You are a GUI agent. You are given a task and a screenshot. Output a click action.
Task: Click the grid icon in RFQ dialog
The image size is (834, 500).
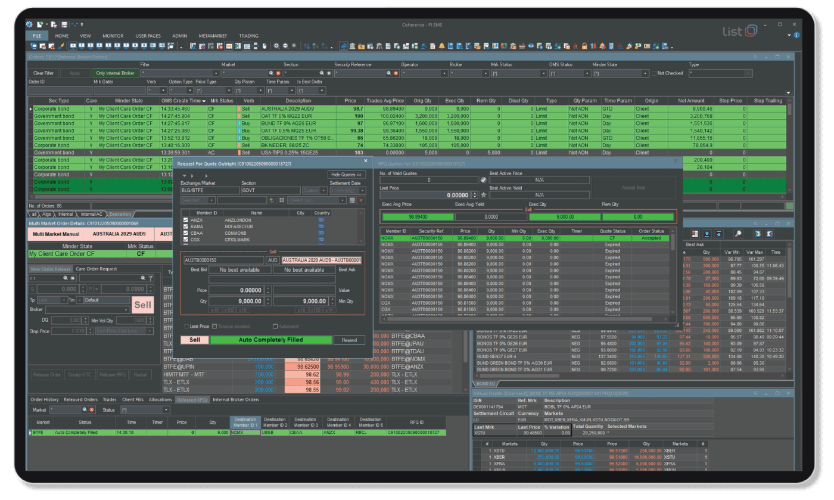pyautogui.click(x=282, y=200)
